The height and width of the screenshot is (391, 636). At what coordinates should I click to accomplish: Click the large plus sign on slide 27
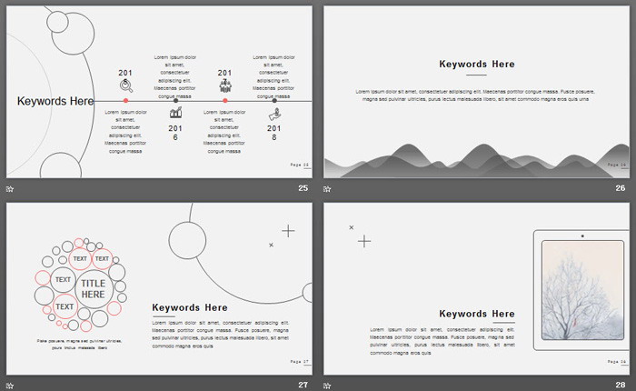288,231
